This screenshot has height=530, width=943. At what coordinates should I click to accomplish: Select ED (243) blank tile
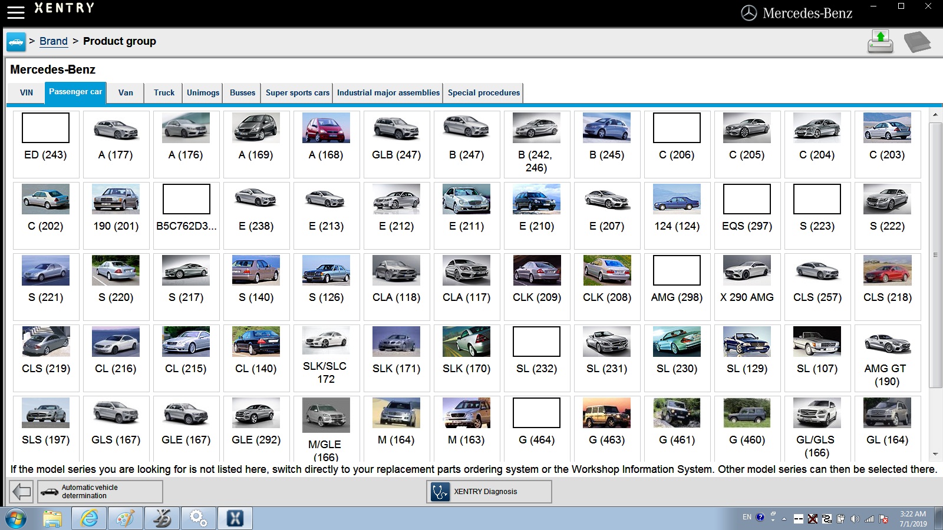click(46, 144)
